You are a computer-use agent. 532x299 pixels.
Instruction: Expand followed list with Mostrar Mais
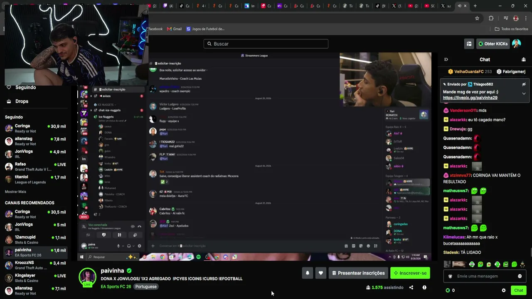coord(15,192)
